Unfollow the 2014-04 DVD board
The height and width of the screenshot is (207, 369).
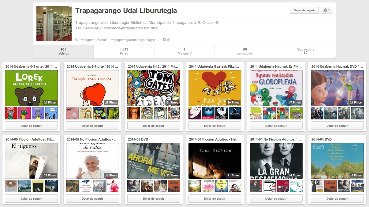pyautogui.click(x=337, y=198)
